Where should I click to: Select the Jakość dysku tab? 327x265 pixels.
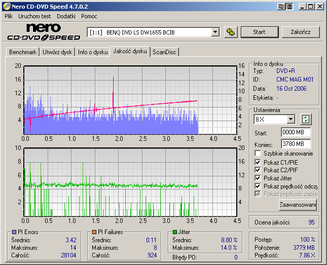pyautogui.click(x=130, y=51)
